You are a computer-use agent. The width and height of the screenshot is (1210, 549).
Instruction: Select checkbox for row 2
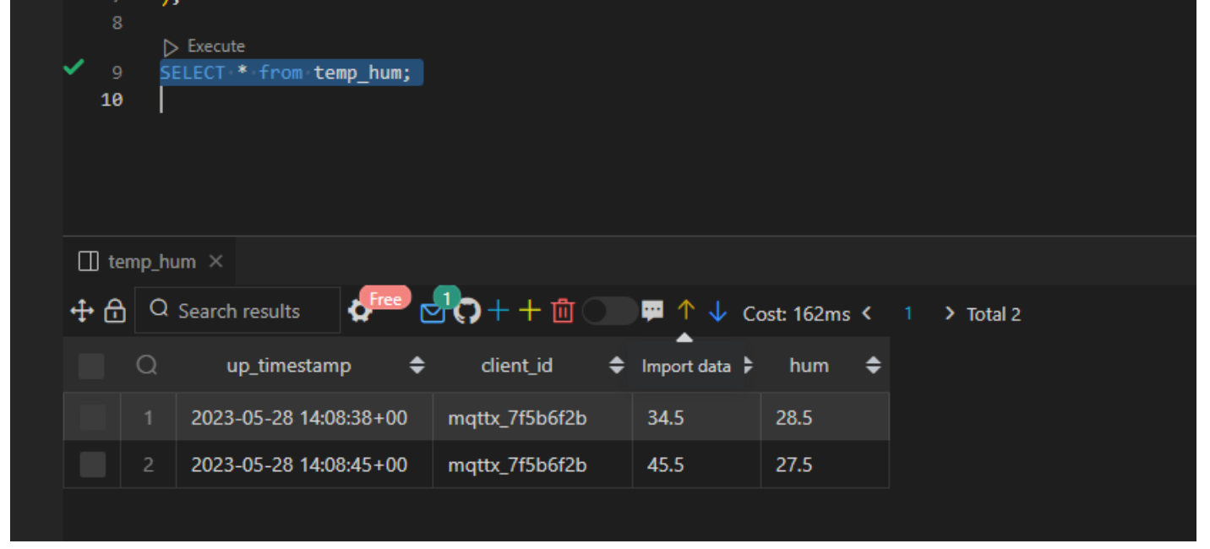[92, 465]
